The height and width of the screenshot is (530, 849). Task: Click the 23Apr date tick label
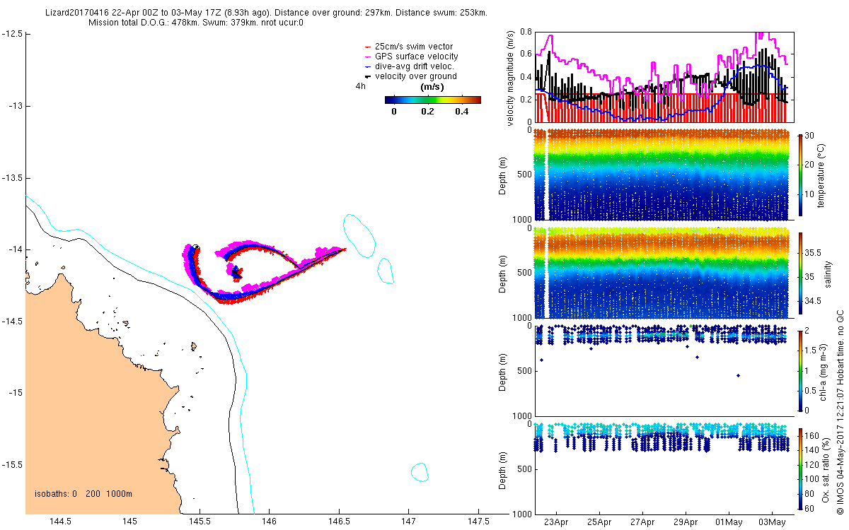tap(556, 523)
